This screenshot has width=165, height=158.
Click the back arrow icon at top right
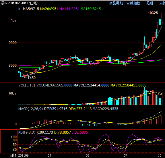point(161,3)
